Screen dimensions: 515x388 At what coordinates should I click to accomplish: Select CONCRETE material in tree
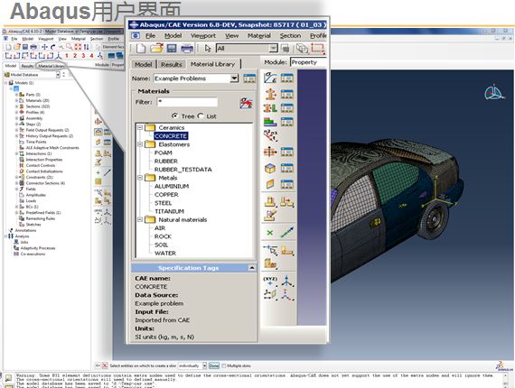(171, 135)
